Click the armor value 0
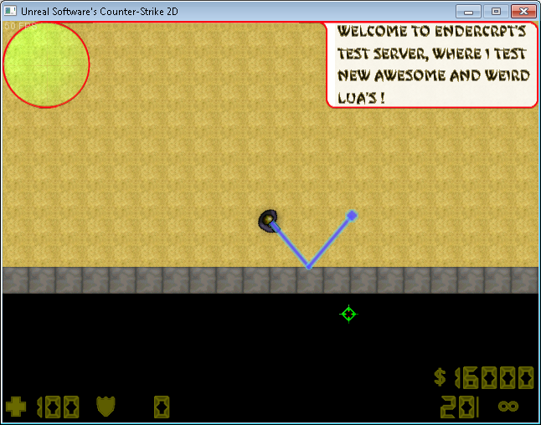 (x=162, y=407)
